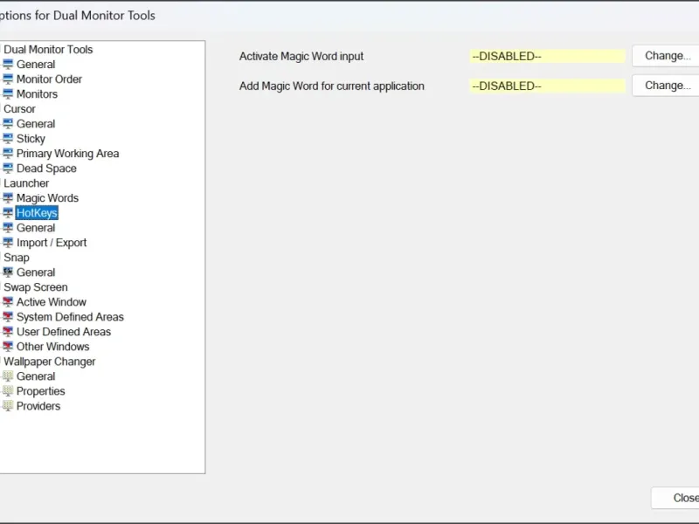Click the icon beside General under Launcher
The width and height of the screenshot is (699, 524).
click(8, 228)
